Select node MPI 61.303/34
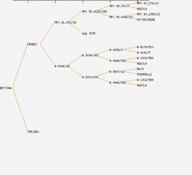 [65, 22]
